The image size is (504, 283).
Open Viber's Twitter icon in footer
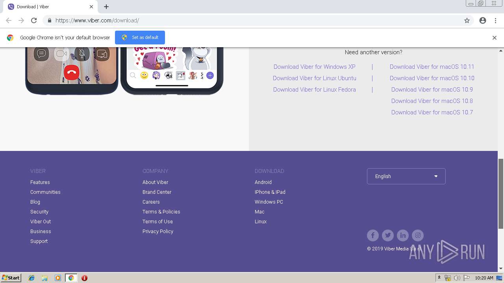(x=388, y=235)
